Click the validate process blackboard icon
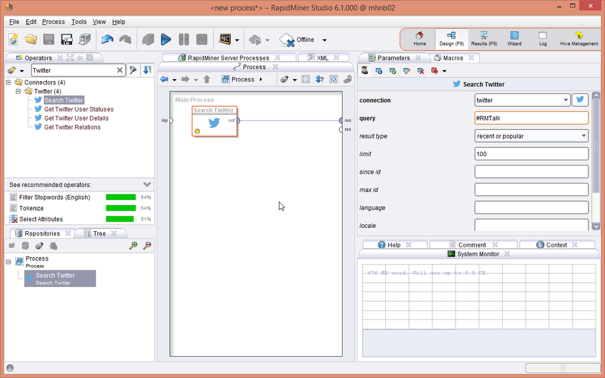The image size is (605, 378). click(225, 39)
